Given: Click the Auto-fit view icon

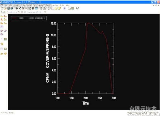Looking at the screenshot, I should pos(30,8).
